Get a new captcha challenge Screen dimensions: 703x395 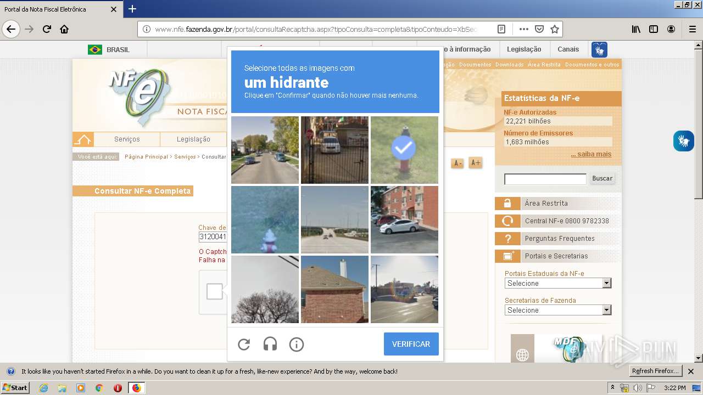pyautogui.click(x=244, y=345)
